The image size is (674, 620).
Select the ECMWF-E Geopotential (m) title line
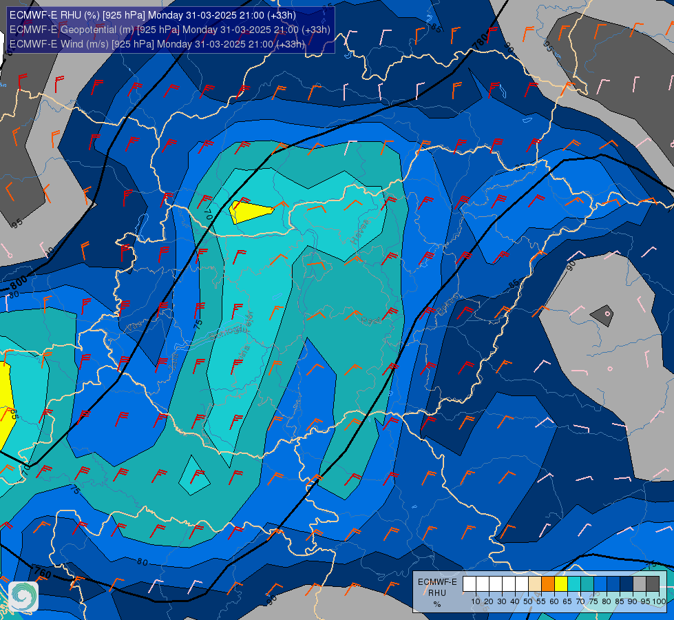[x=170, y=30]
